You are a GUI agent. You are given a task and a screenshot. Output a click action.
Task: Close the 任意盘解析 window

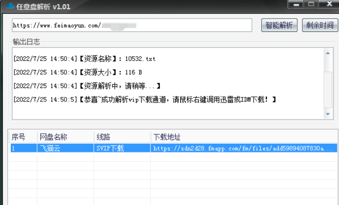point(329,4)
